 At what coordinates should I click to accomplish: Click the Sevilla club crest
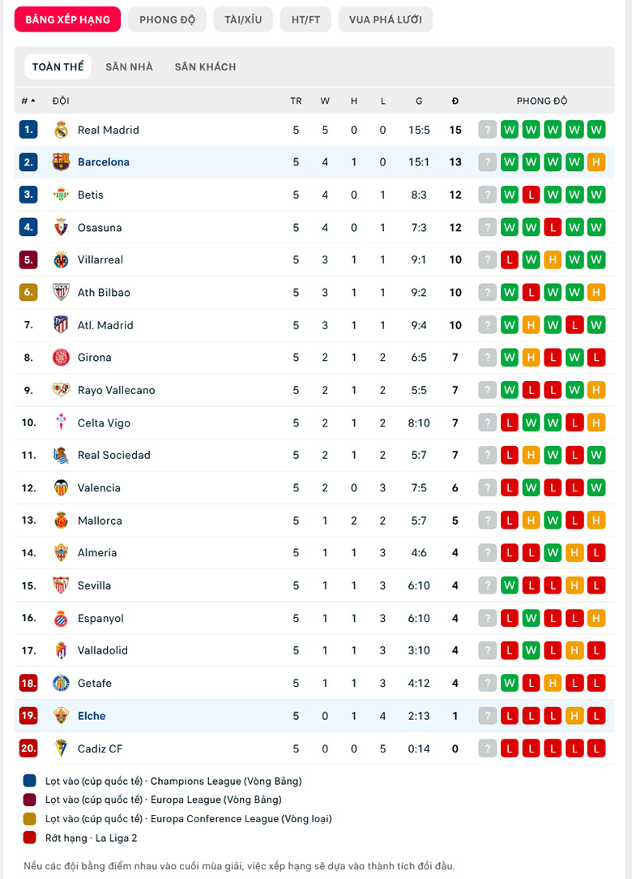tap(61, 585)
